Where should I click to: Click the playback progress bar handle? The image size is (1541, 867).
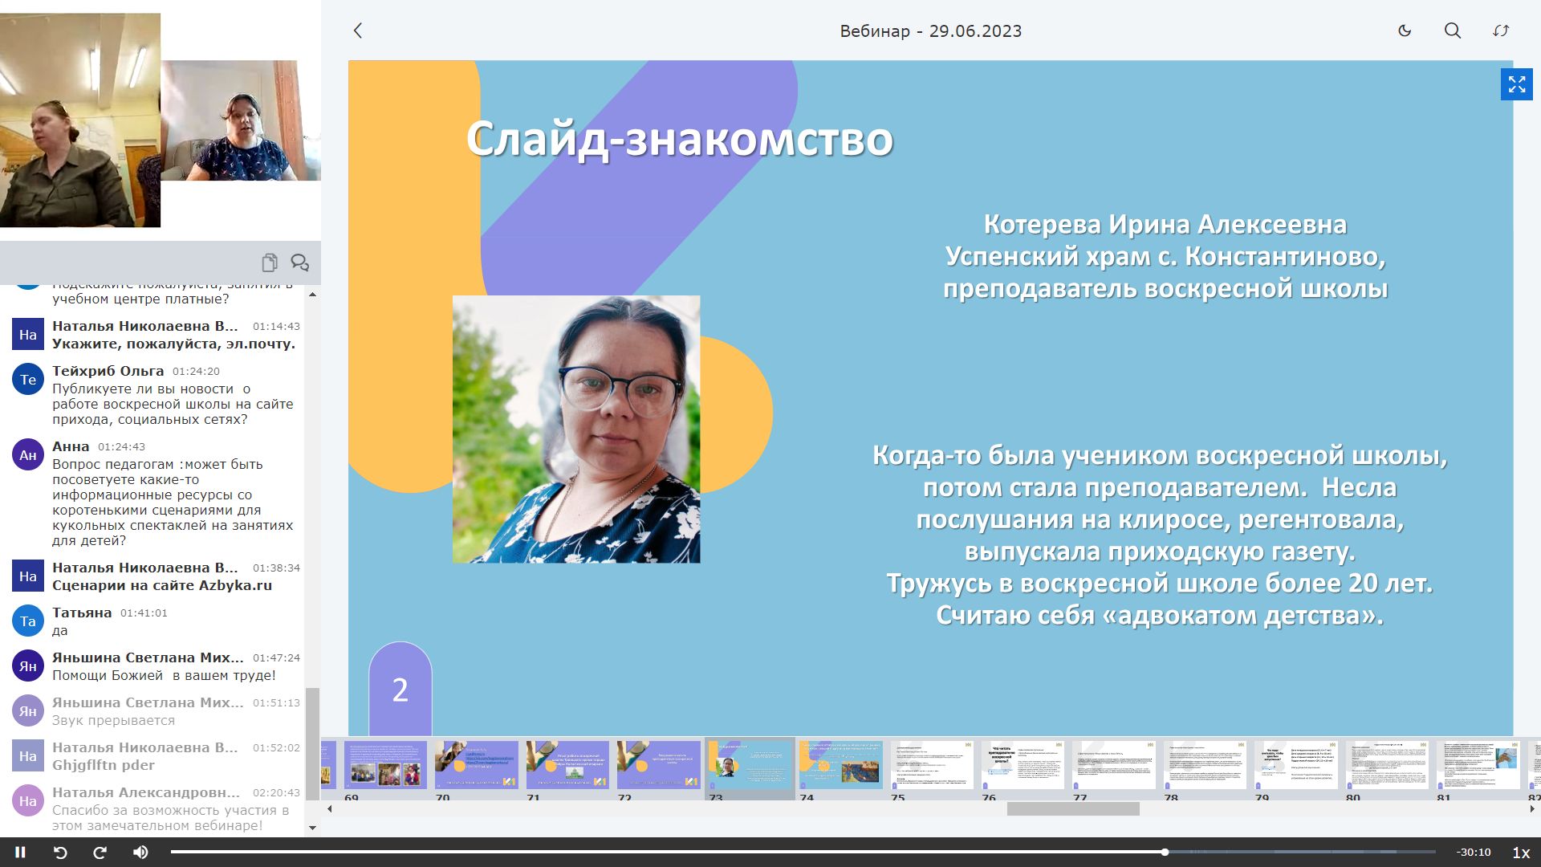point(1165,852)
